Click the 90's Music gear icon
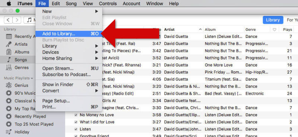The width and height of the screenshot is (298, 137). (x=9, y=93)
